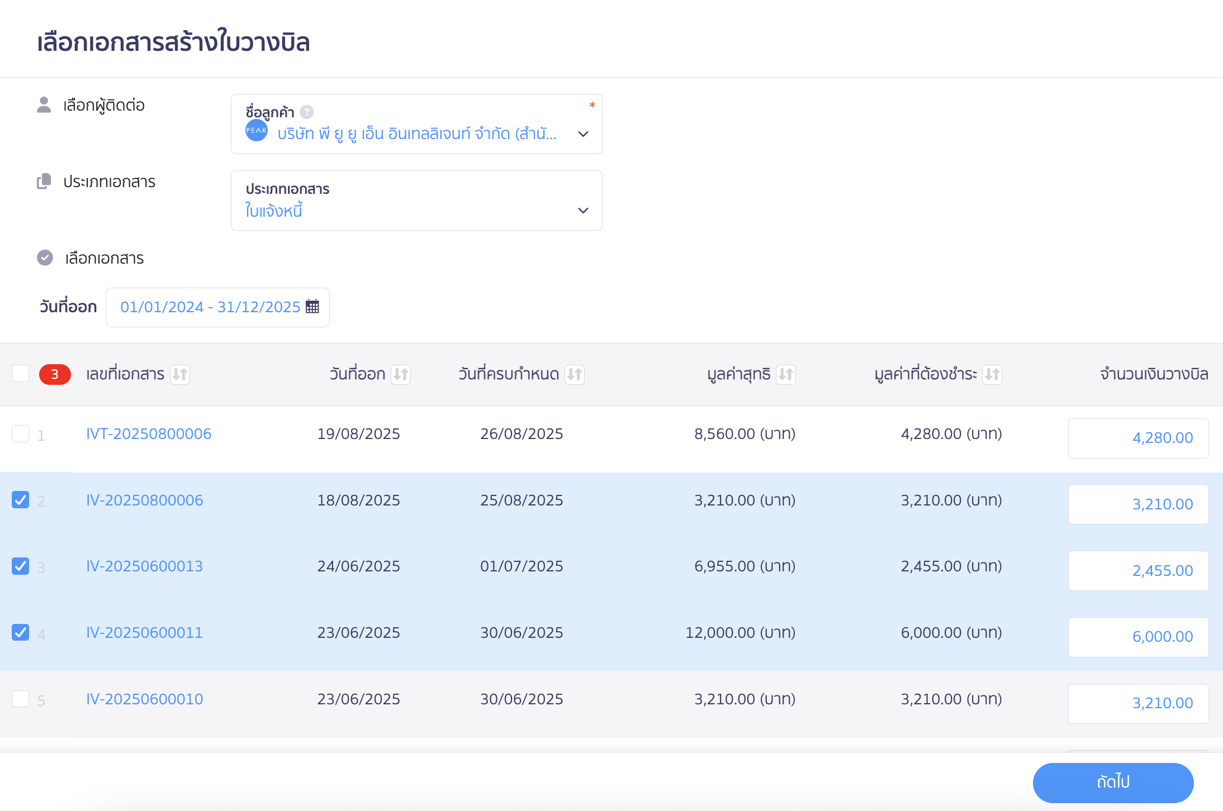Screen dimensions: 1223x811
Task: Sort by outstanding amount column icon
Action: (992, 374)
